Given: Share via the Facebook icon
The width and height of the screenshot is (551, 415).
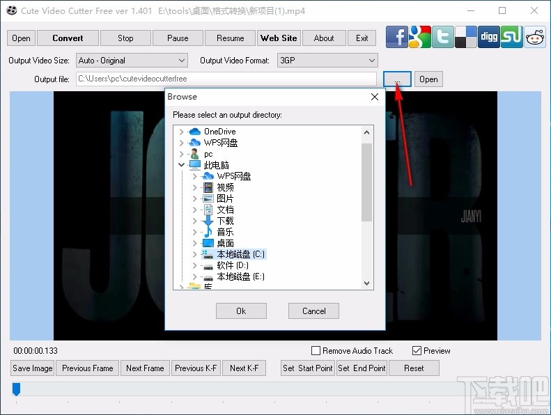Looking at the screenshot, I should [397, 37].
